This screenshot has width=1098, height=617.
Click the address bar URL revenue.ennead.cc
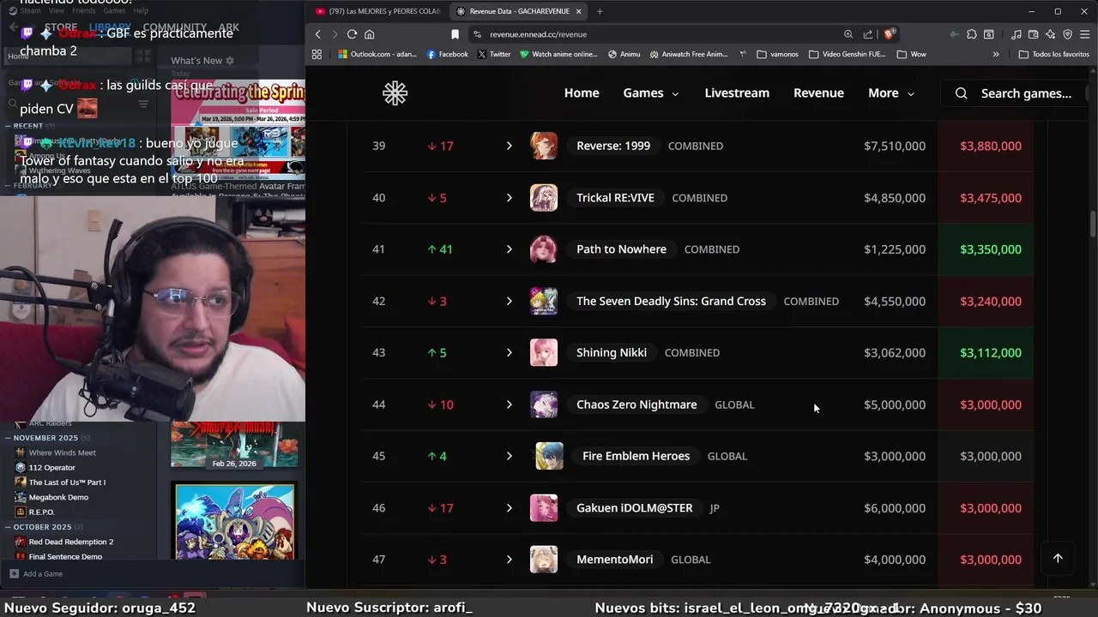coord(539,34)
